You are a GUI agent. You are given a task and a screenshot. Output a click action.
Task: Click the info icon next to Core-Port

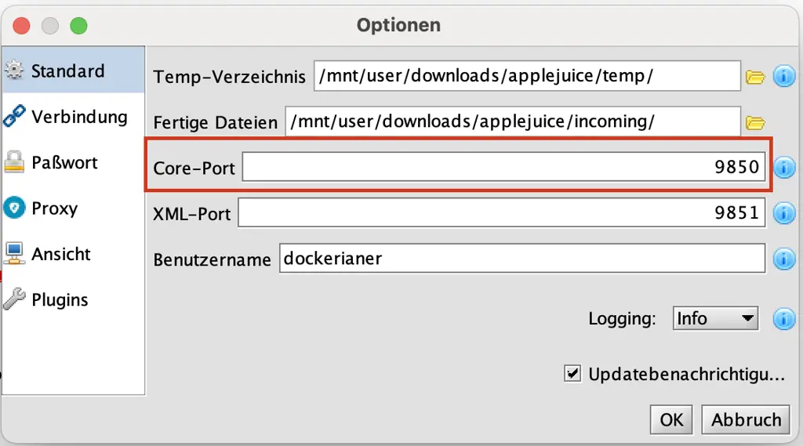[783, 168]
